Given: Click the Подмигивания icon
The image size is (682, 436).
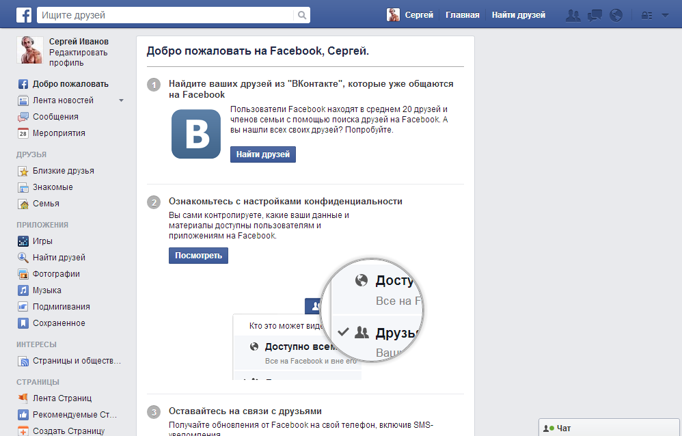Looking at the screenshot, I should 23,307.
